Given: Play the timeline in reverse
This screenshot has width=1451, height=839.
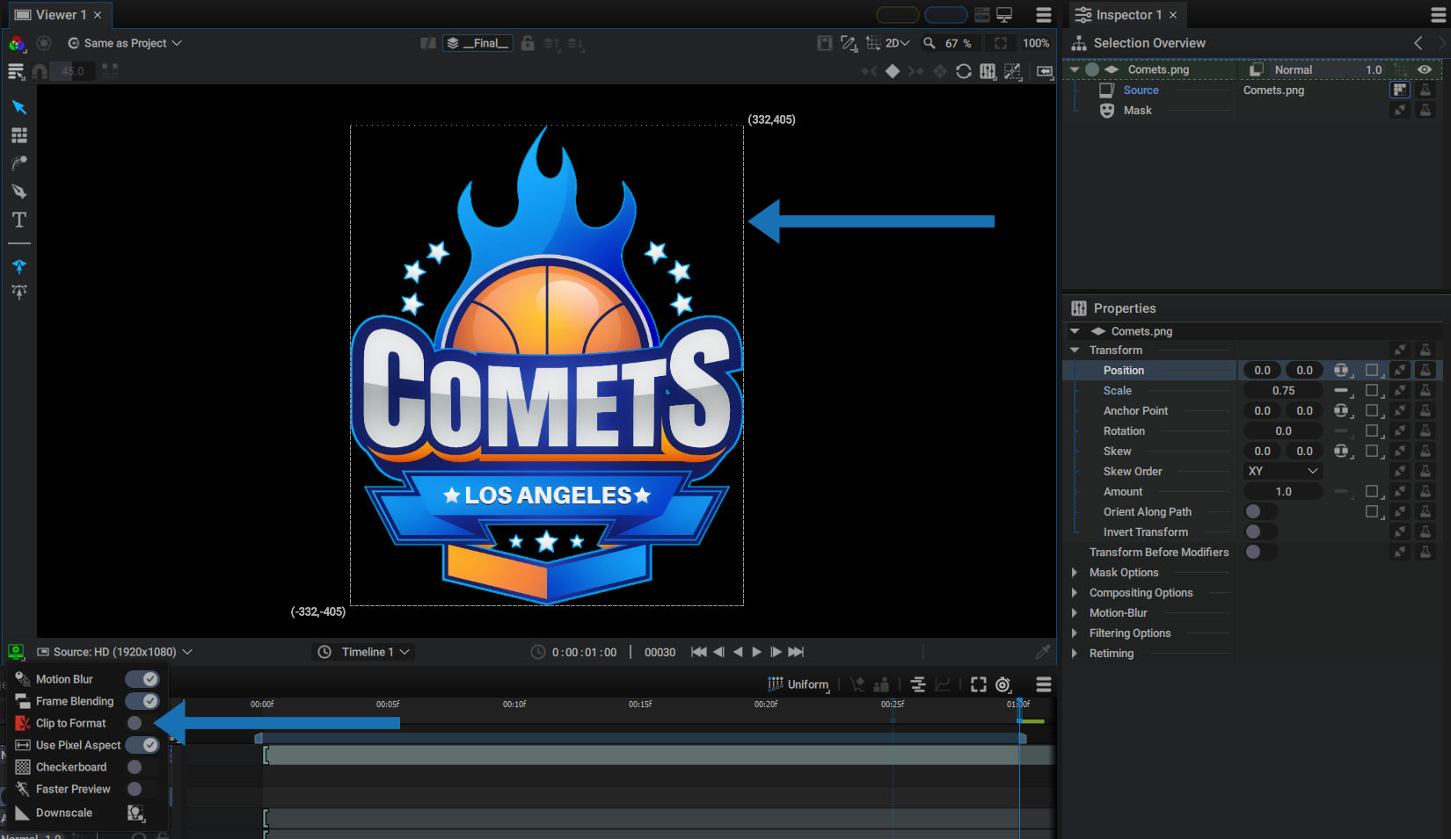Looking at the screenshot, I should [738, 652].
